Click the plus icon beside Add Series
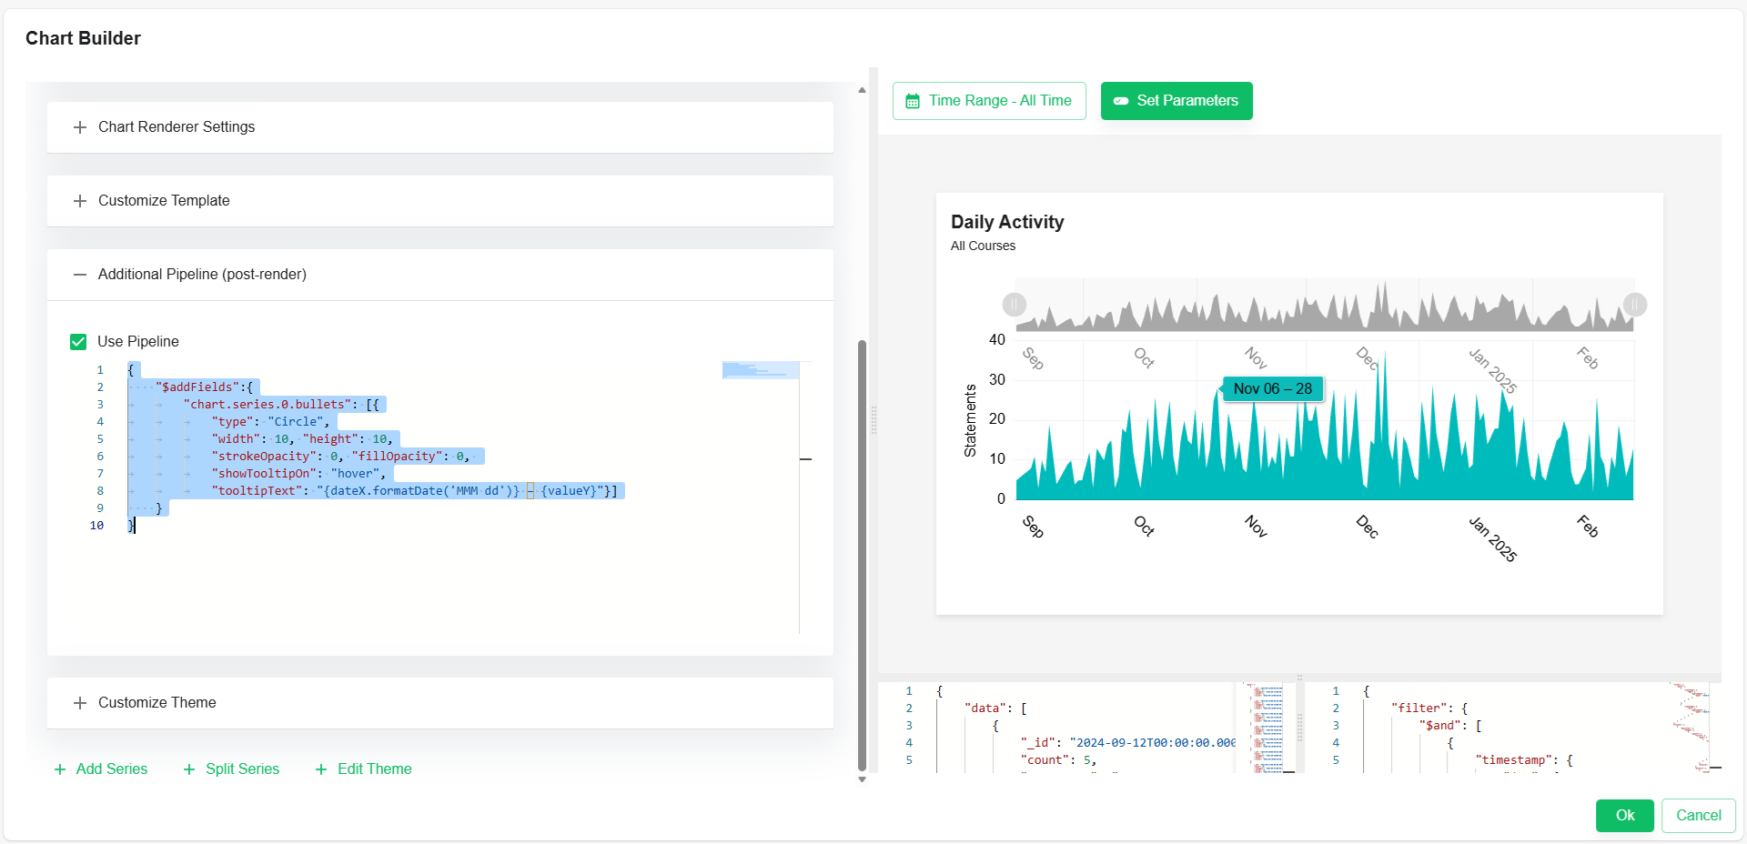Screen dimensions: 1747x844 (60, 769)
